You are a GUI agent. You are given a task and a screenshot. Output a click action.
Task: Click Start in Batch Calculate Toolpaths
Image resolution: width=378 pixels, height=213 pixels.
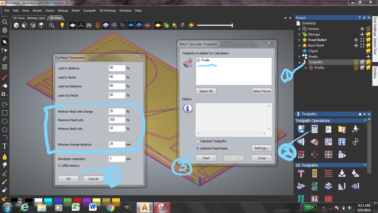tap(206, 158)
